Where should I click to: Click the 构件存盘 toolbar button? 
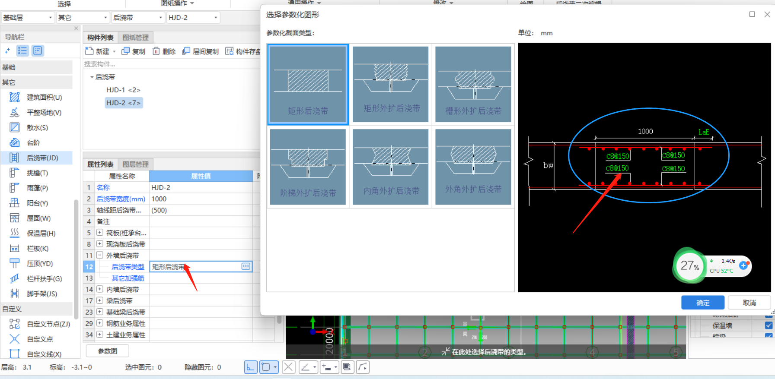coord(243,51)
